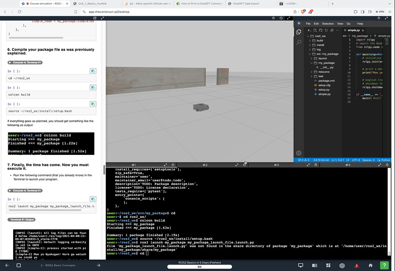Reset terminal #4
The image size is (395, 271).
(387, 165)
